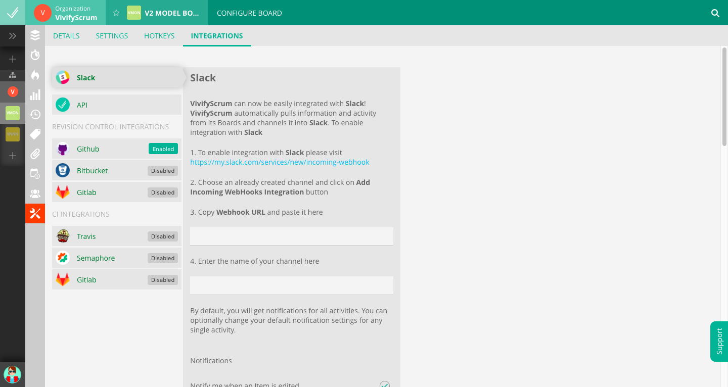Open the Support side tab
The image size is (728, 387).
pyautogui.click(x=719, y=342)
